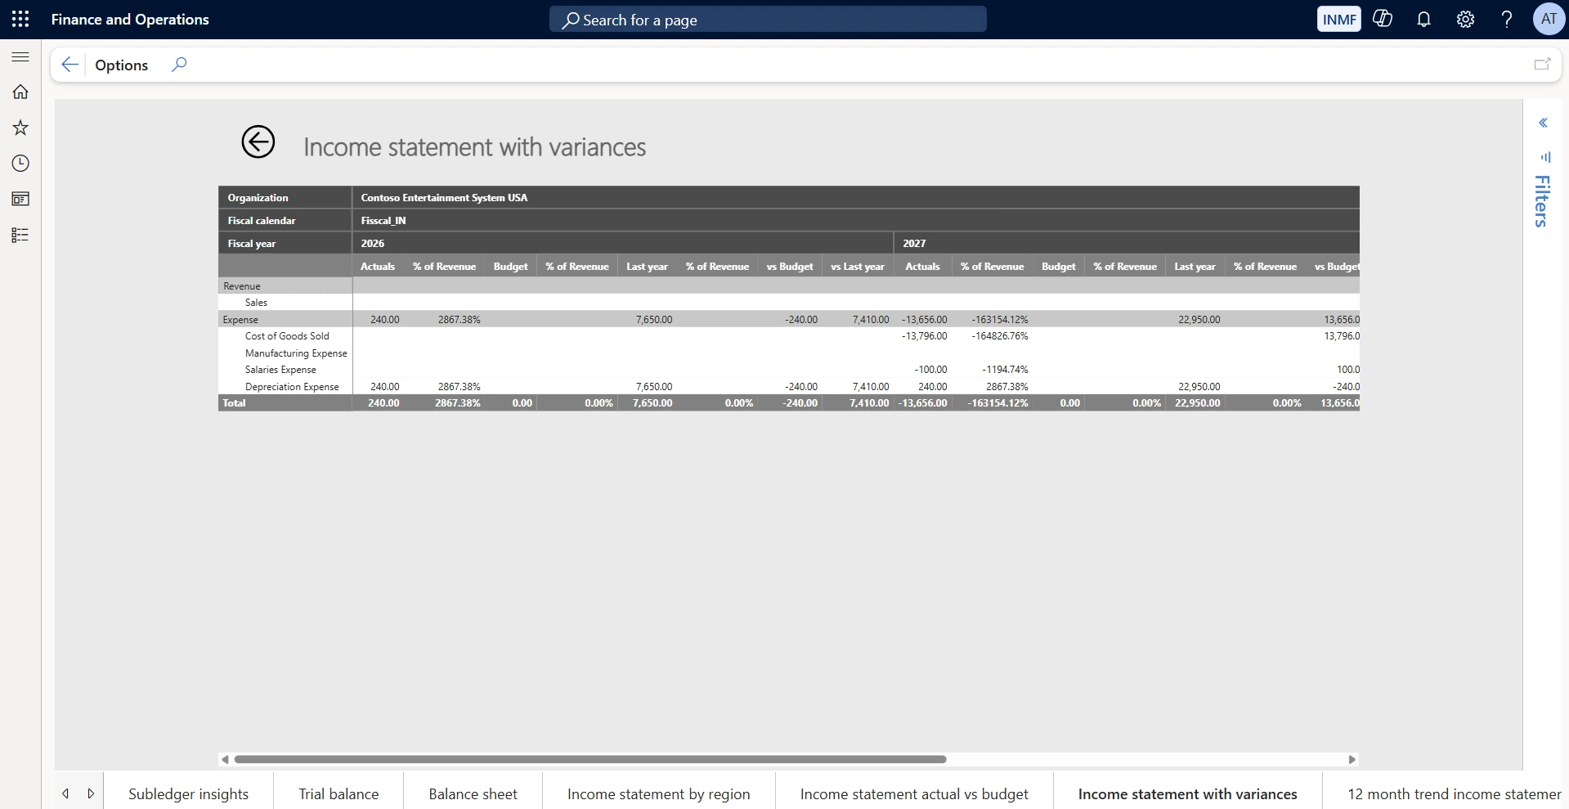This screenshot has height=809, width=1569.
Task: Show notifications bell
Action: coord(1423,19)
